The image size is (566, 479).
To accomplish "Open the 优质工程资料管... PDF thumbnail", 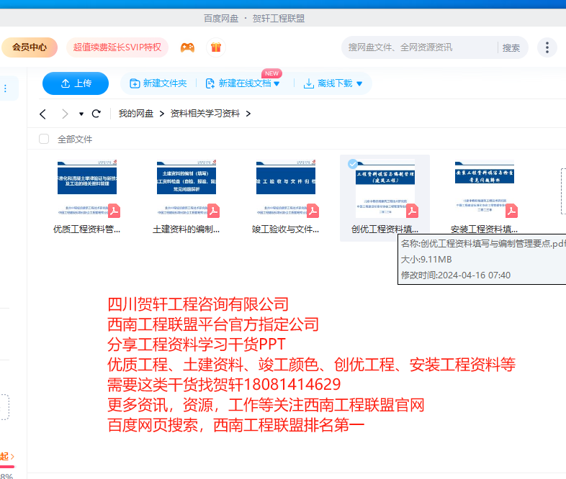I will pos(87,188).
